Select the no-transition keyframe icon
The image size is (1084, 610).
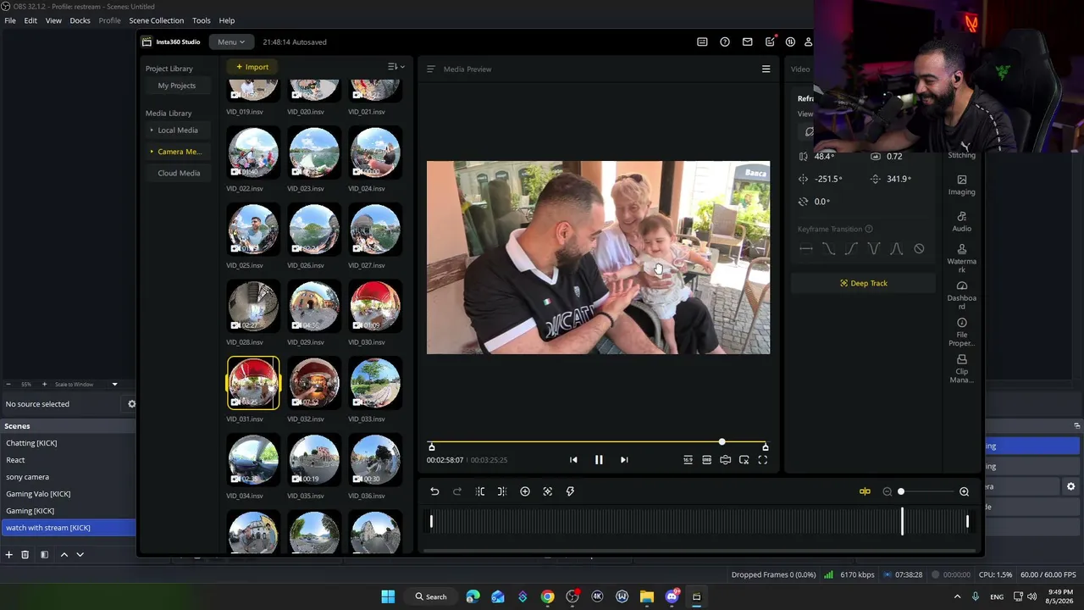click(919, 249)
